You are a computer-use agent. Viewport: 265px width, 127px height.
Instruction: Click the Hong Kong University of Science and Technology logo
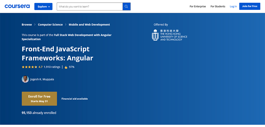click(x=169, y=35)
